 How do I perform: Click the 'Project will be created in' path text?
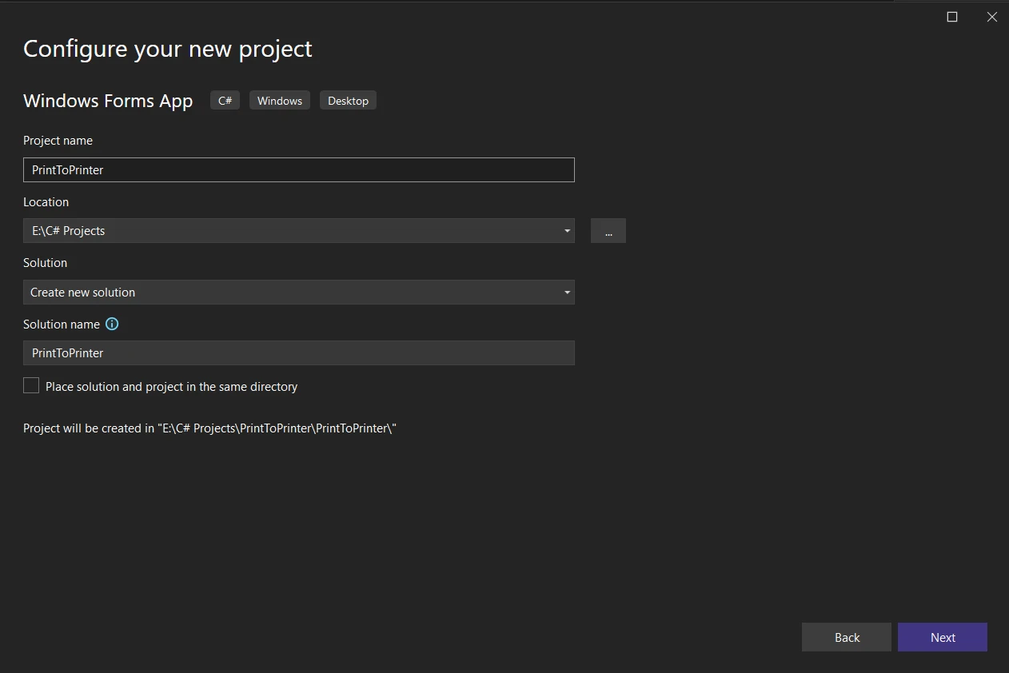[x=209, y=428]
